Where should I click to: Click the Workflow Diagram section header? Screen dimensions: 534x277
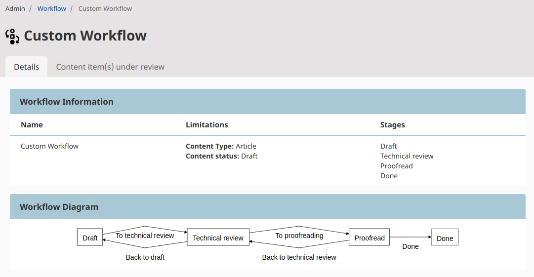coord(59,207)
